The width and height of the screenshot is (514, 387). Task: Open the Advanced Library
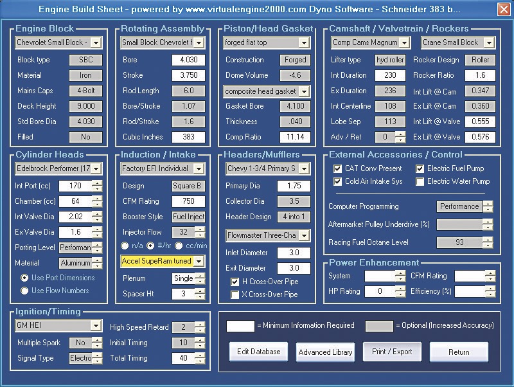coord(325,352)
